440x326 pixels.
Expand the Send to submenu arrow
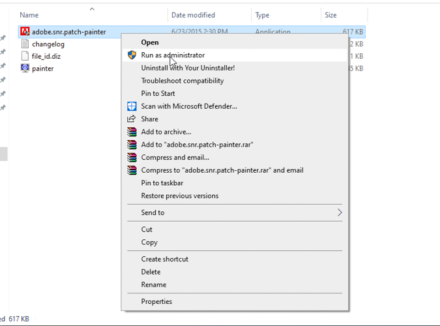pos(340,213)
